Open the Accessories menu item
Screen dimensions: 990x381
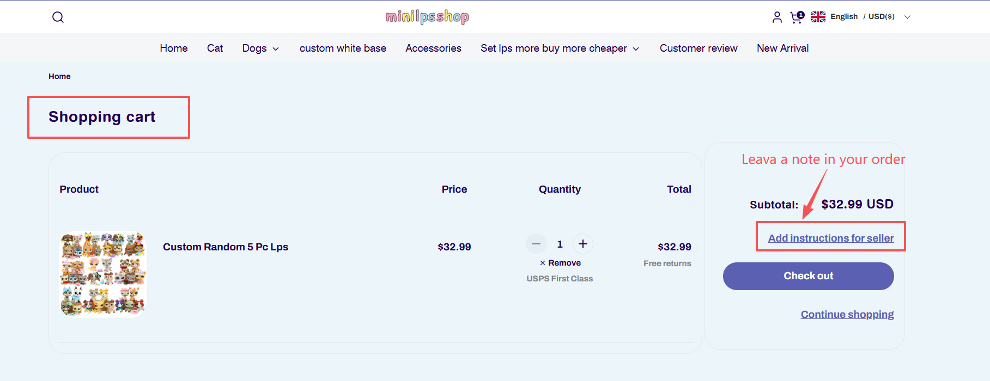click(x=433, y=48)
